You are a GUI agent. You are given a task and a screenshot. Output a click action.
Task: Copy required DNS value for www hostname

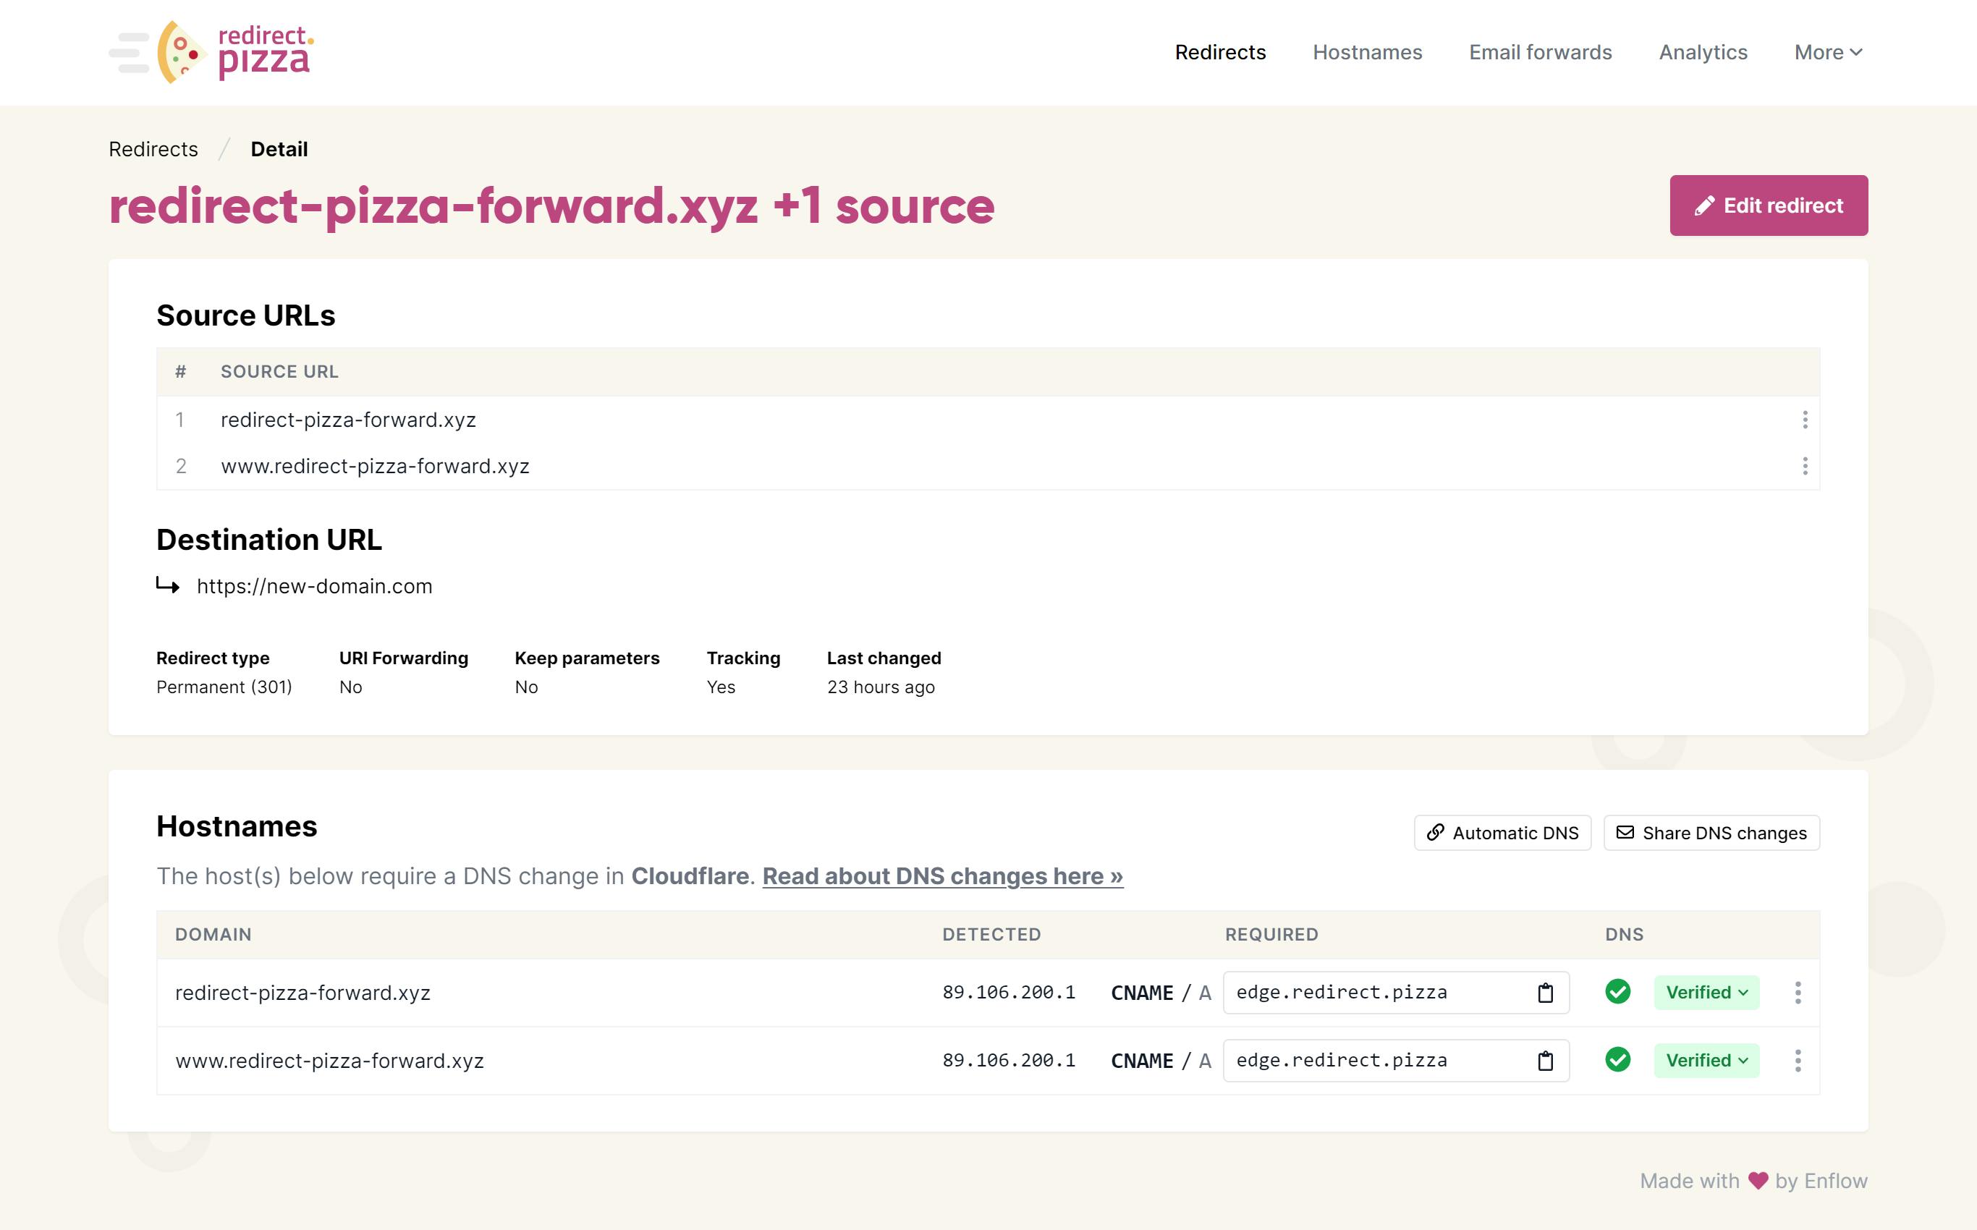(x=1545, y=1061)
